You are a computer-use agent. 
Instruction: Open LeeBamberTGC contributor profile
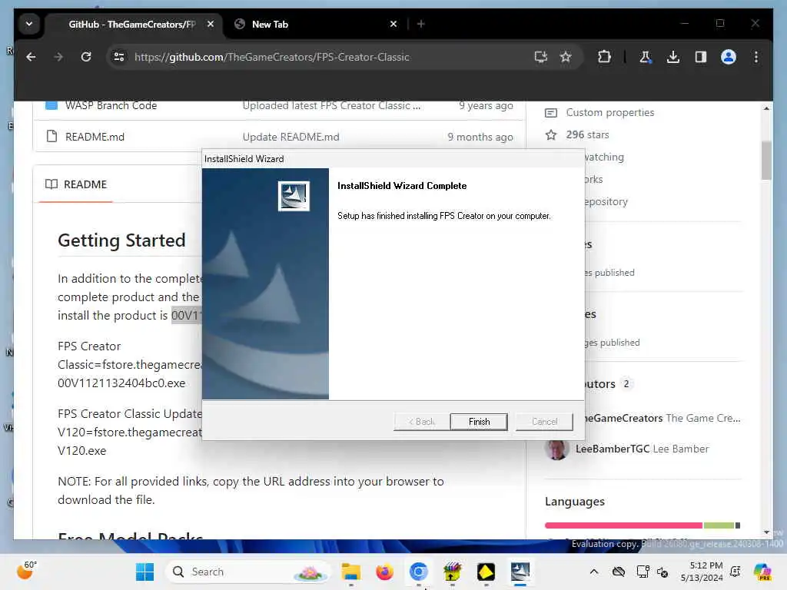pos(613,449)
